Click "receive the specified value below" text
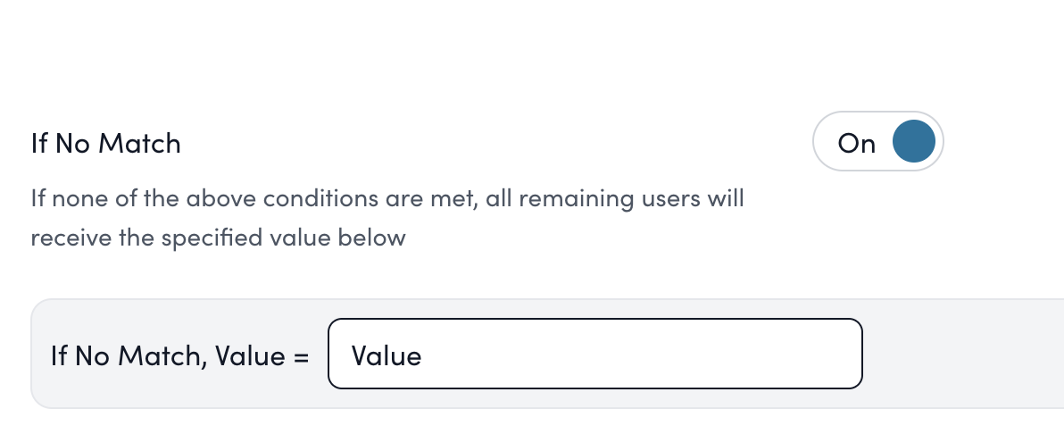The height and width of the screenshot is (434, 1064). coord(218,238)
